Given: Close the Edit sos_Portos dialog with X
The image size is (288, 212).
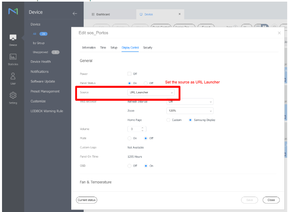Looking at the screenshot, I should (x=279, y=33).
